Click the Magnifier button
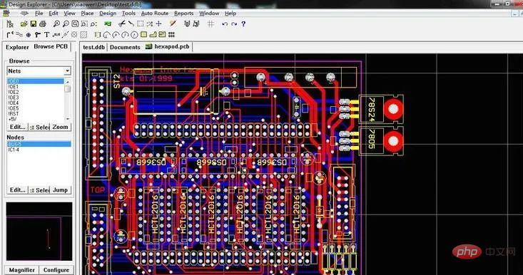This screenshot has width=523, height=275. (21, 270)
